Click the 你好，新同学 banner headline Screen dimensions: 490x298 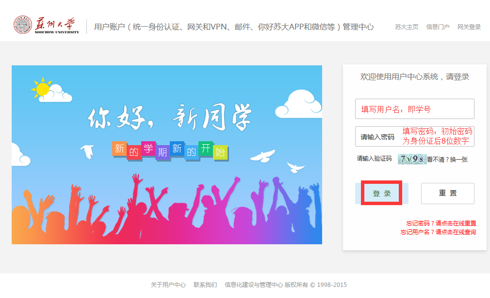(170, 118)
